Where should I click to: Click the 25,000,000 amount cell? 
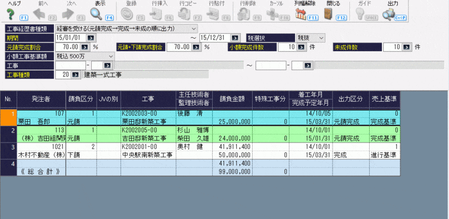click(x=232, y=122)
